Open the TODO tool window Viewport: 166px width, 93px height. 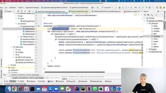click(x=21, y=81)
